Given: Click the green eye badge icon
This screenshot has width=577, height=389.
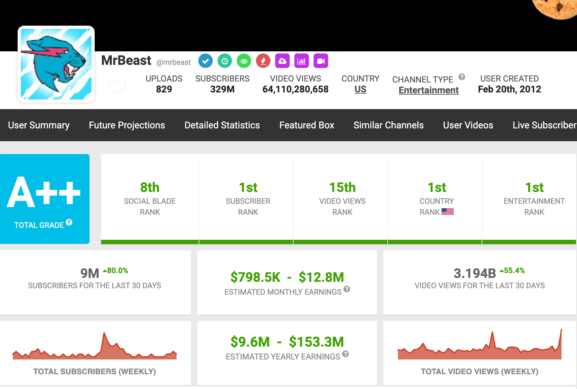Looking at the screenshot, I should click(x=244, y=61).
